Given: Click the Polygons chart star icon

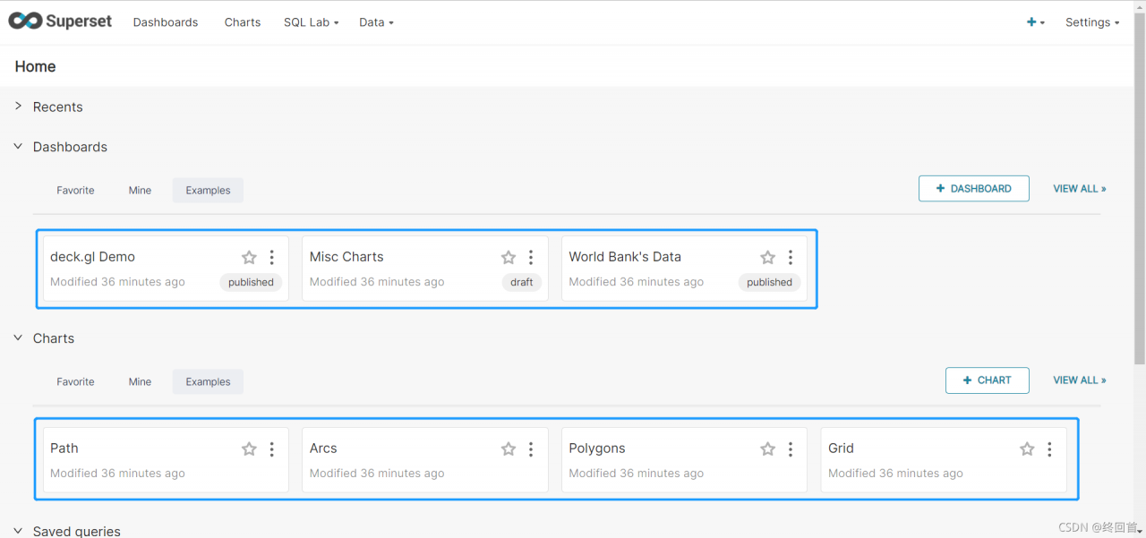Looking at the screenshot, I should click(x=767, y=449).
